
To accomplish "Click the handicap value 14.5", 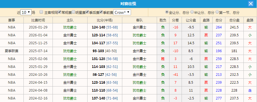I will (191, 43).
